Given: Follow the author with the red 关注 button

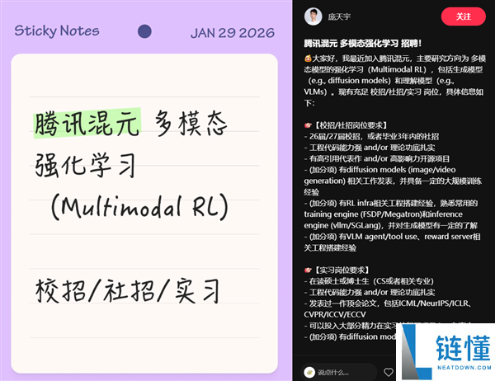Looking at the screenshot, I should tap(463, 16).
